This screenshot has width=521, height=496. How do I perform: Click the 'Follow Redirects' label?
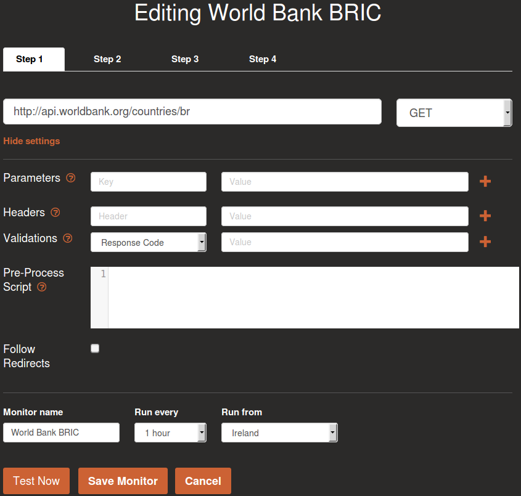27,356
